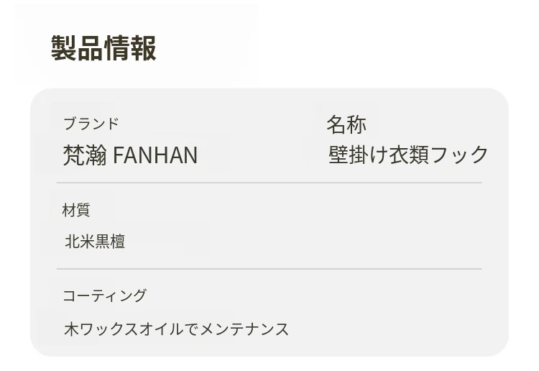Click the 衣類 characters in the product name
The height and width of the screenshot is (371, 539).
(409, 155)
